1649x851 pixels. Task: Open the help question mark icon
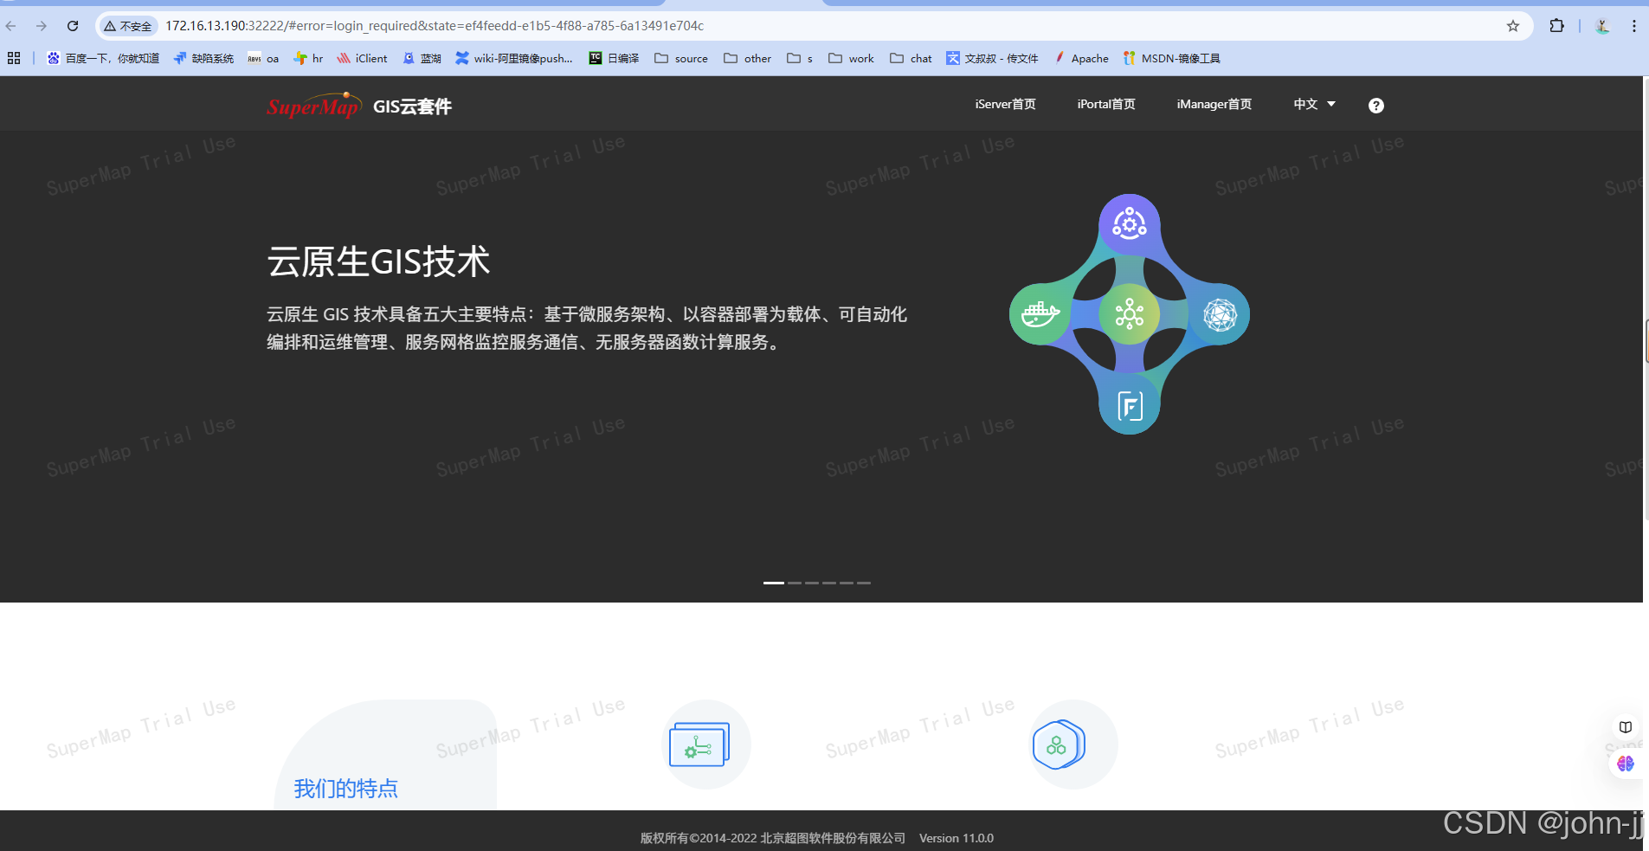(1375, 106)
